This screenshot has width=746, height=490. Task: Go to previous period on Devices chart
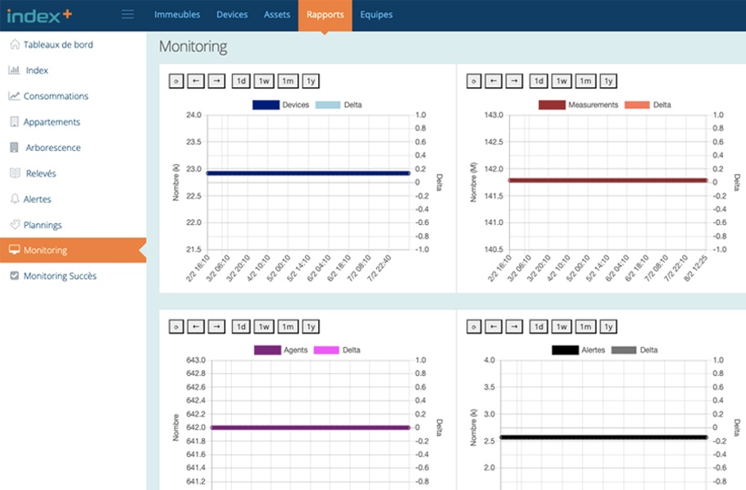pos(196,81)
